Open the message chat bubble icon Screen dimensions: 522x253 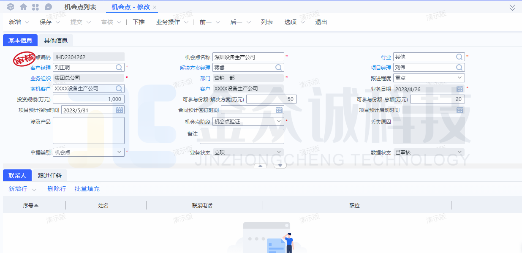click(x=48, y=7)
